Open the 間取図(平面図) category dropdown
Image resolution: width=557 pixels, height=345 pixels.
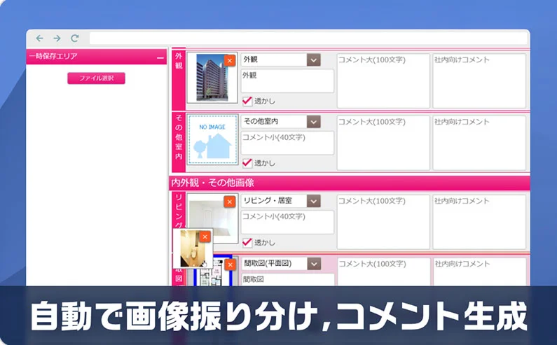coord(314,264)
